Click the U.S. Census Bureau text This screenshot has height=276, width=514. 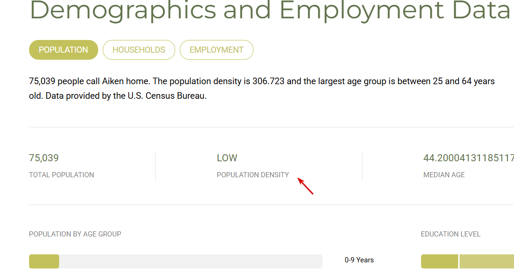point(167,96)
